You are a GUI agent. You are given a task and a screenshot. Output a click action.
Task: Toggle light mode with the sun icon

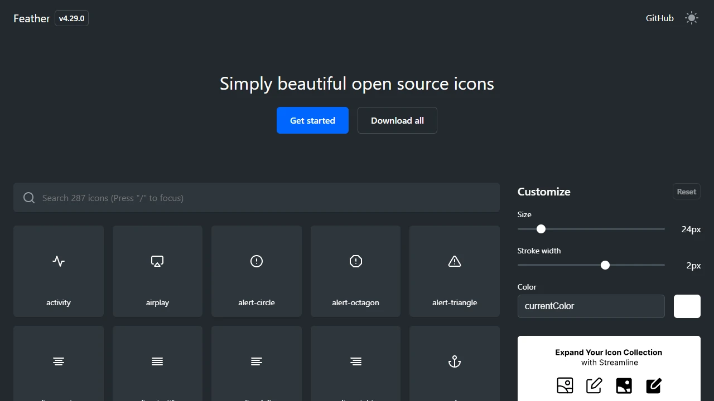[692, 18]
